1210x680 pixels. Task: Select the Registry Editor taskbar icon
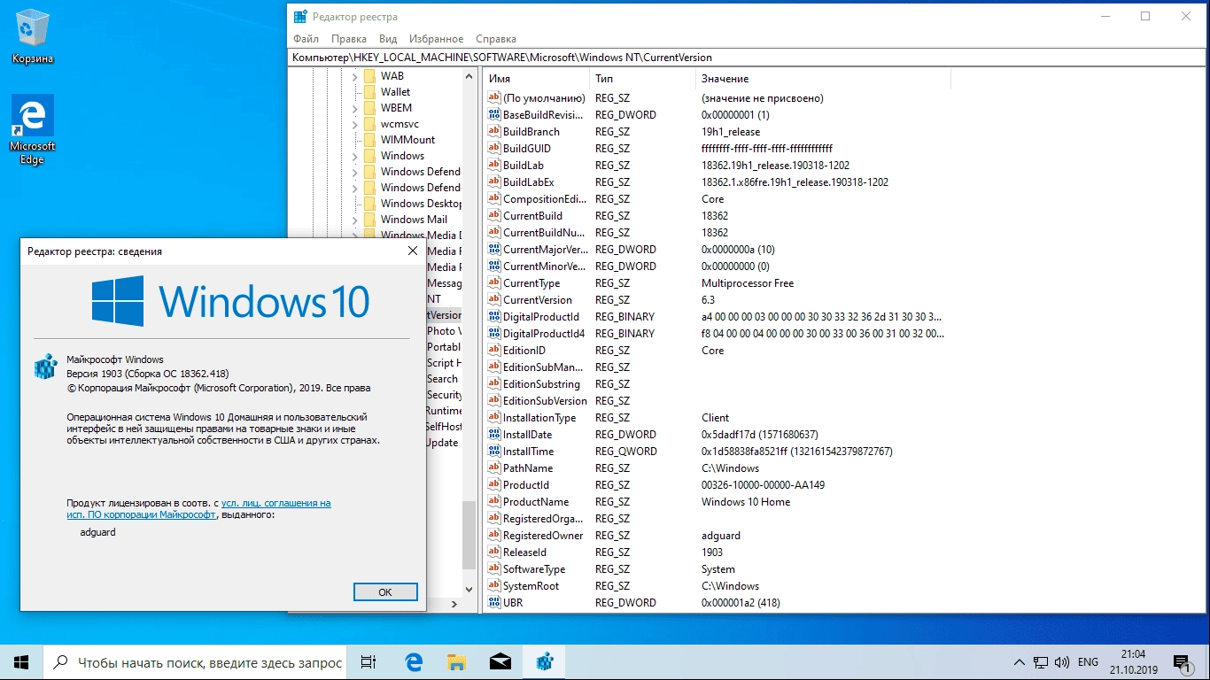coord(544,662)
